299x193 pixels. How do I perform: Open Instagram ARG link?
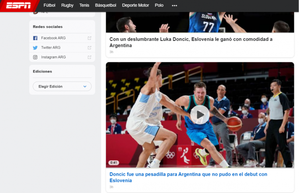tap(53, 57)
